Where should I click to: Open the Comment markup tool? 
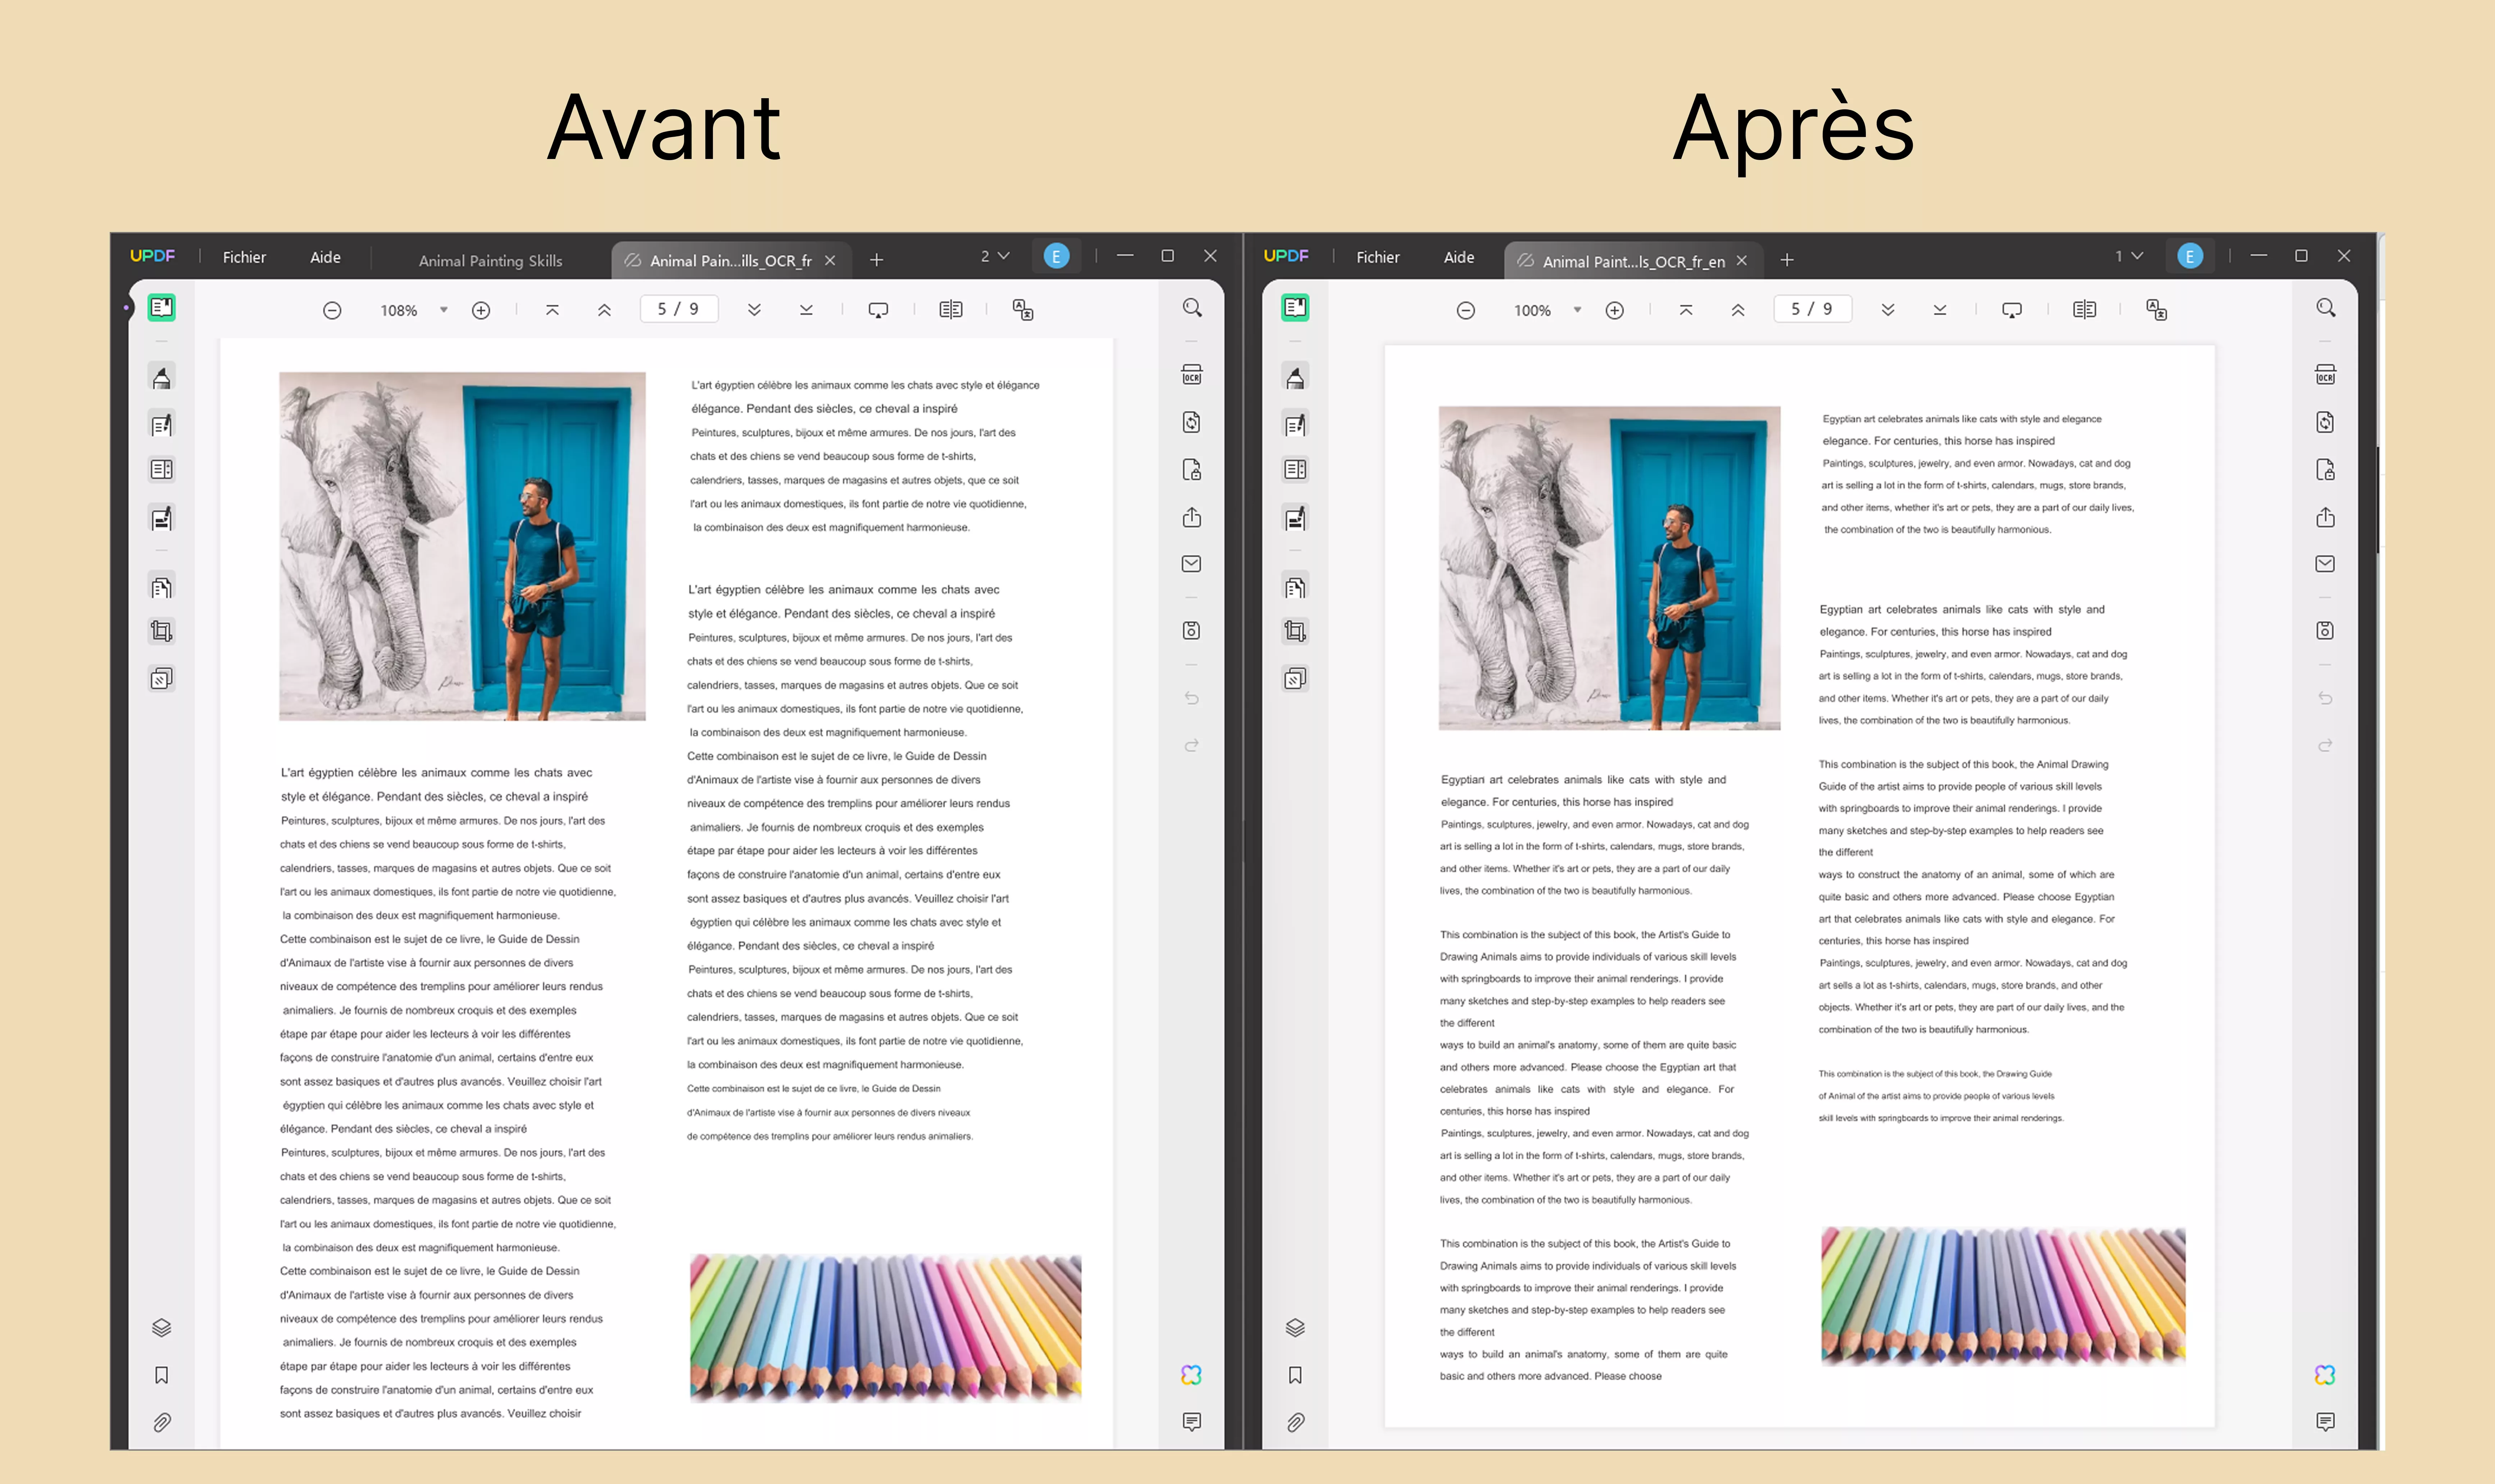161,377
